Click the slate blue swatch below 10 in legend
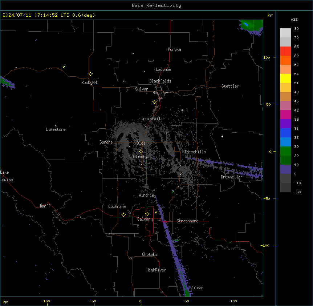This screenshot has height=306, width=313. pos(285,169)
